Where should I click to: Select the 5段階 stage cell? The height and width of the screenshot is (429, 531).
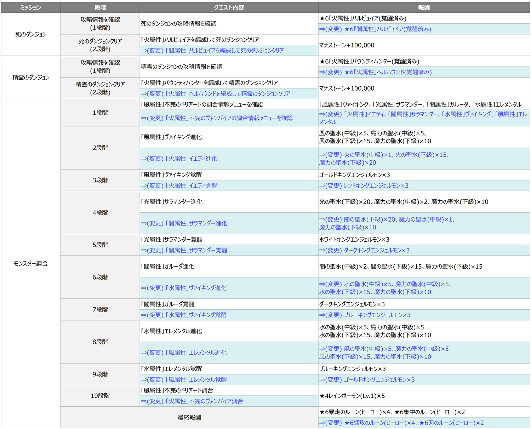point(100,245)
